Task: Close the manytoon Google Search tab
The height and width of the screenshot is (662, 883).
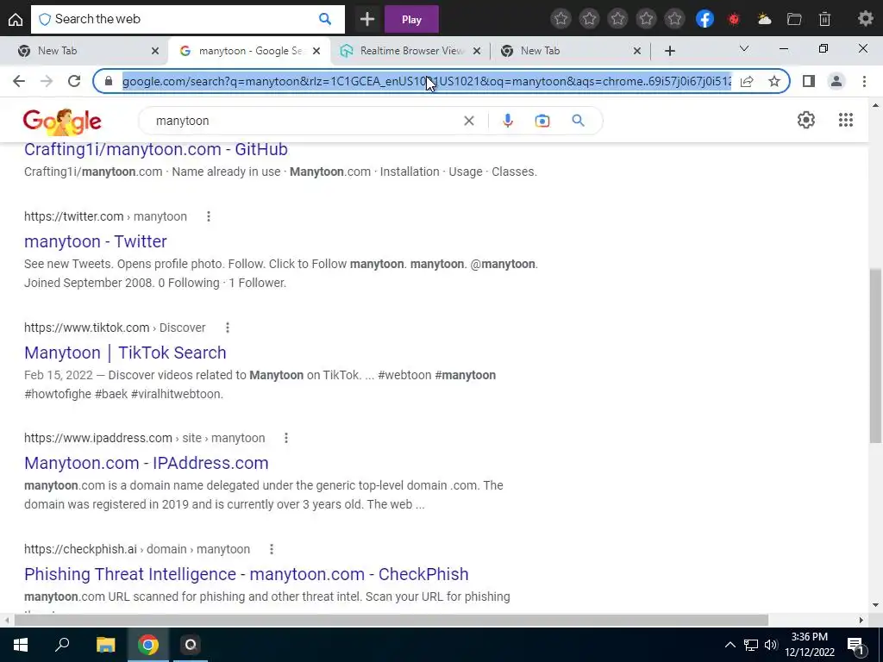Action: 316,51
